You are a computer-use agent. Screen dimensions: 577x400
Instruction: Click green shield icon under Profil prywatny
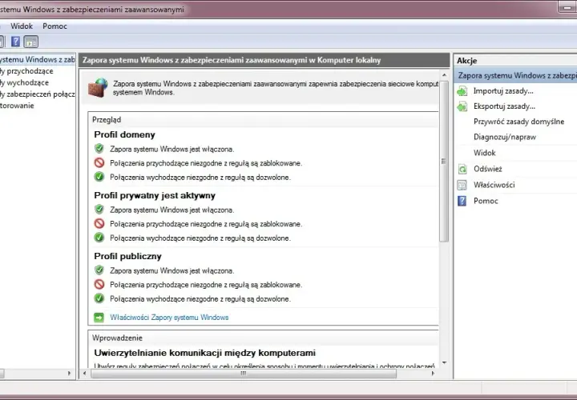point(99,210)
